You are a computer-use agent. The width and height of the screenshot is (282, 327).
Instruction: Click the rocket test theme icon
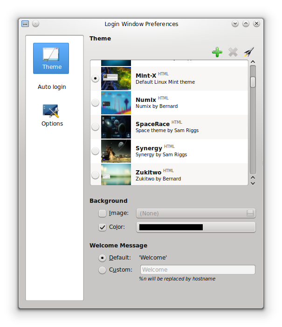pyautogui.click(x=249, y=52)
